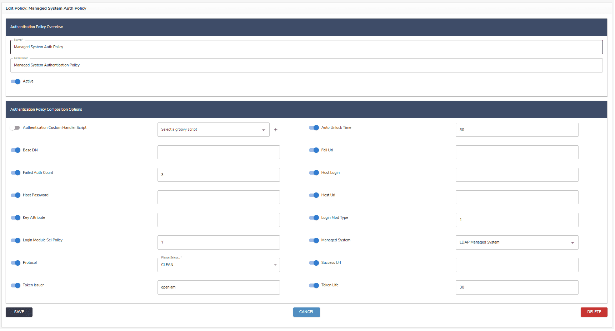615x331 pixels.
Task: Select the Success Url input box
Action: 516,265
